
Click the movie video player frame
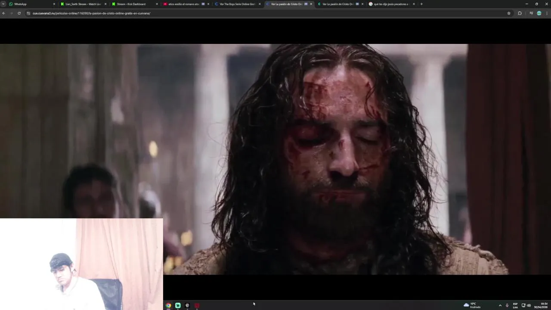(275, 159)
